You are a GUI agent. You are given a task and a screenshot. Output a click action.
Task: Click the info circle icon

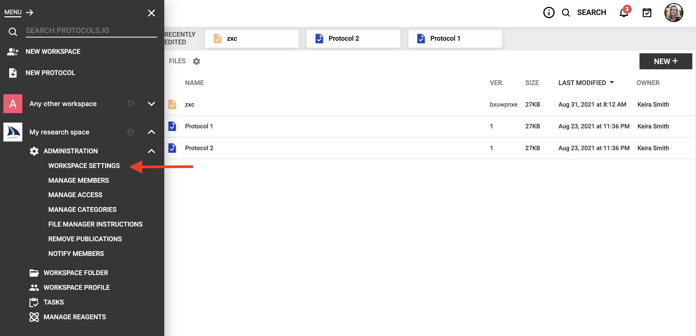click(x=549, y=13)
